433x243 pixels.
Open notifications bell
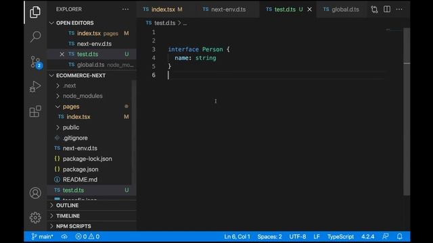(x=400, y=236)
